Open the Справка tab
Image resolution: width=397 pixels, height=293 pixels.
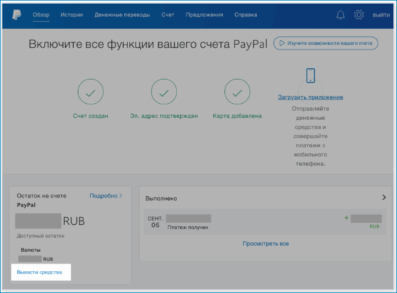coord(246,15)
